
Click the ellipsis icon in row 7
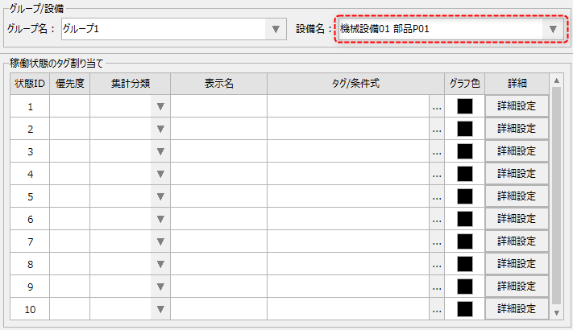tap(437, 241)
